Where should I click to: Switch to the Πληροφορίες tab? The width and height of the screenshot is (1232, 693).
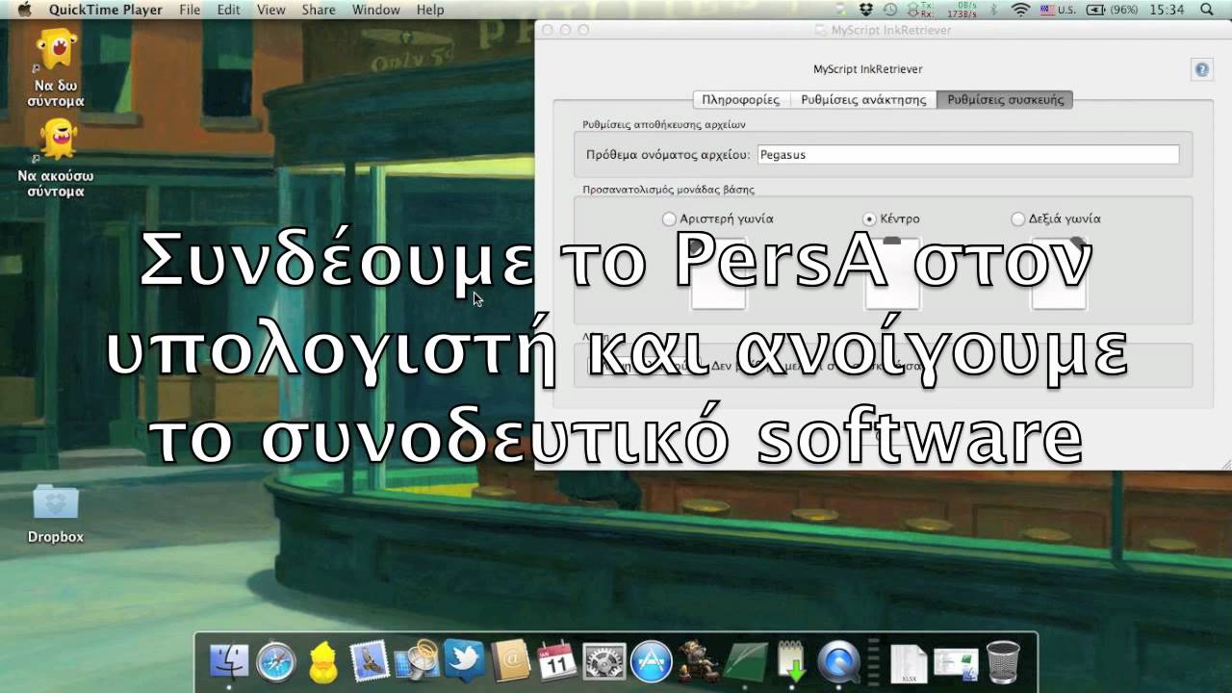point(741,100)
